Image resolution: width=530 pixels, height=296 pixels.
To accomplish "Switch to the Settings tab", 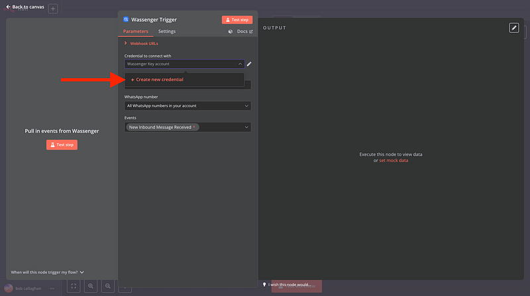I will click(167, 31).
